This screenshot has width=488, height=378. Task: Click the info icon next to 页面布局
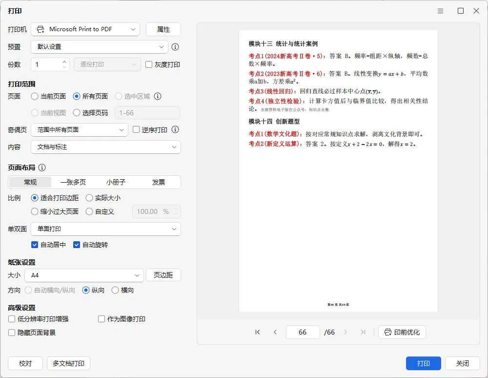coord(42,168)
